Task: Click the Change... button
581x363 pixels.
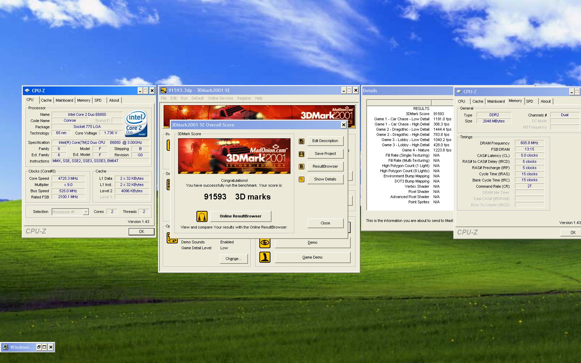Action: [234, 259]
